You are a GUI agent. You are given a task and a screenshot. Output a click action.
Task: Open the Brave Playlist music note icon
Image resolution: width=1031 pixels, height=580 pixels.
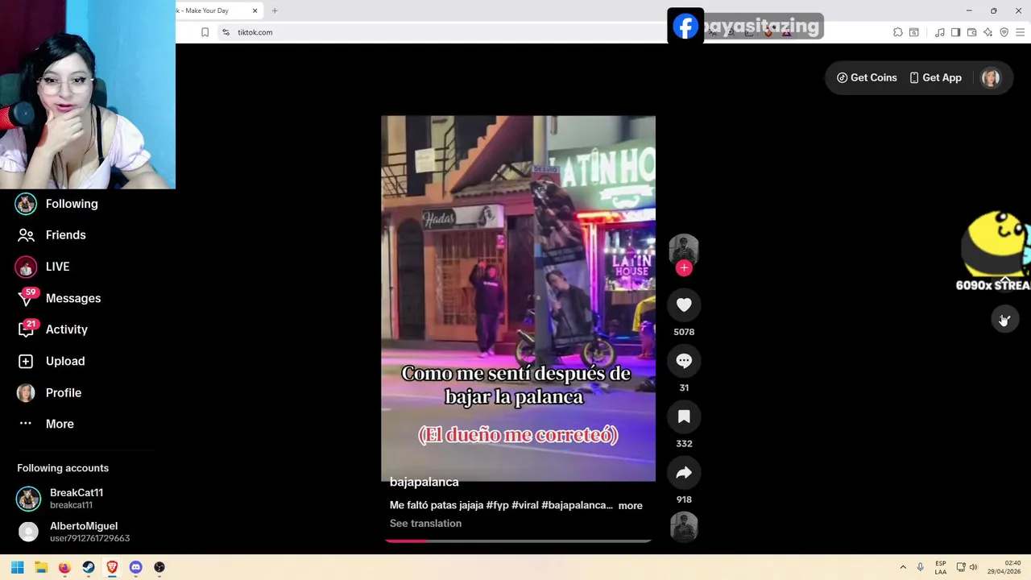click(940, 32)
